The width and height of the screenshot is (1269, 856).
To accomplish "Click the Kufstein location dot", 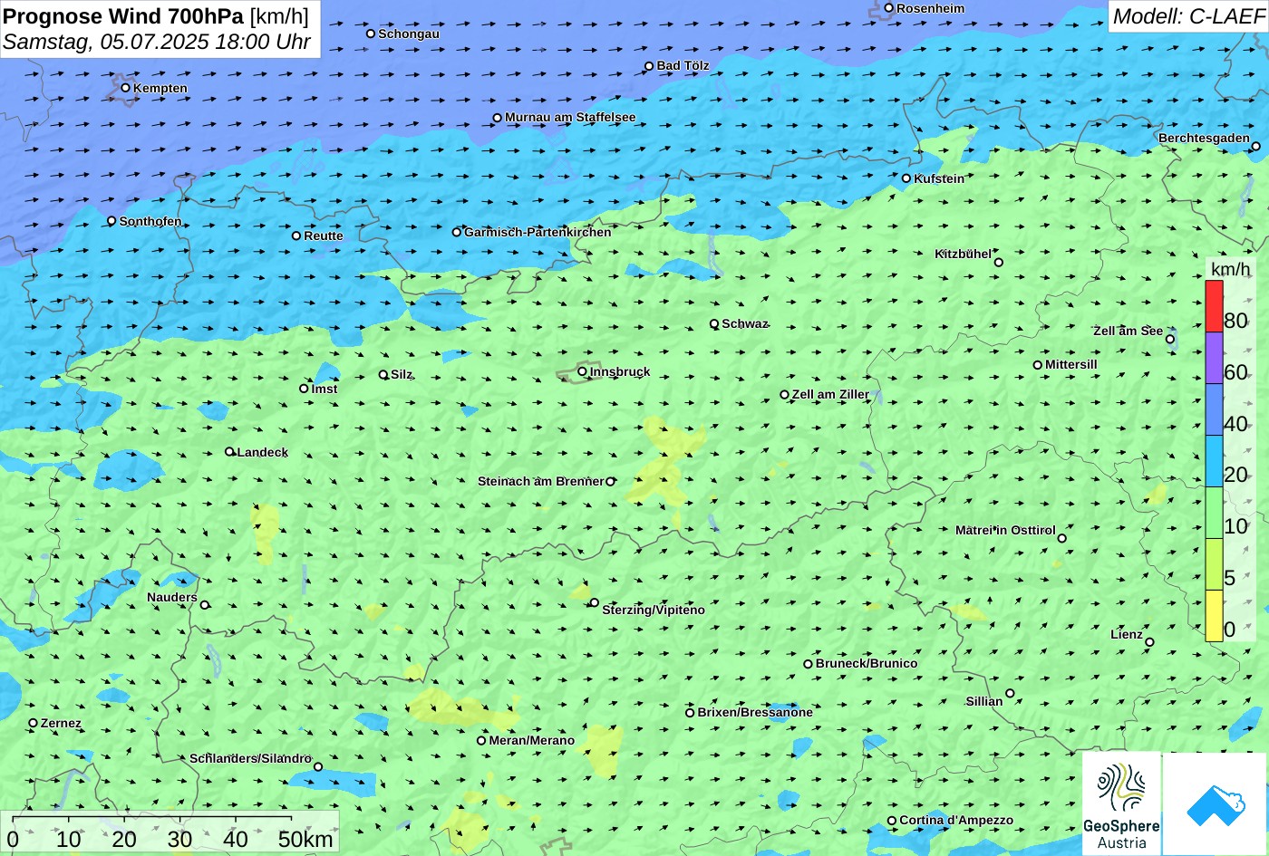I will click(906, 178).
